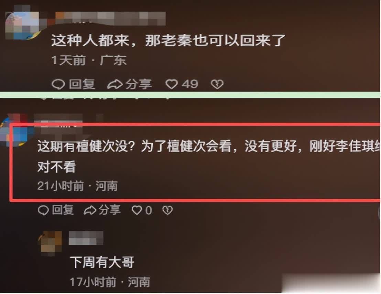381x294 pixels.
Task: Dislike the first comment with broken heart
Action: point(217,84)
